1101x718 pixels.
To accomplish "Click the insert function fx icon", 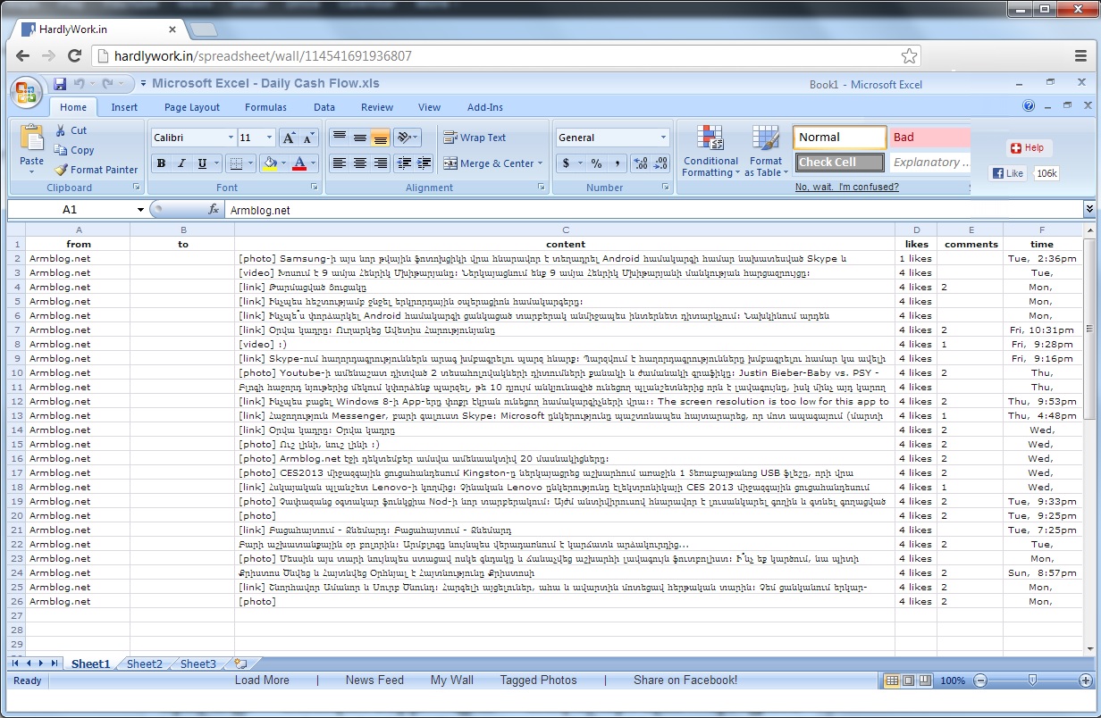I will (214, 210).
